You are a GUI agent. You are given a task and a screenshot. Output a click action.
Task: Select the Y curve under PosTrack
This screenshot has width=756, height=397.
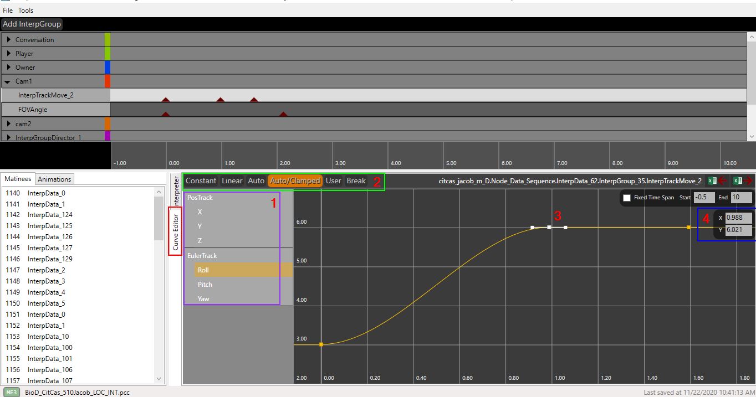pyautogui.click(x=200, y=226)
